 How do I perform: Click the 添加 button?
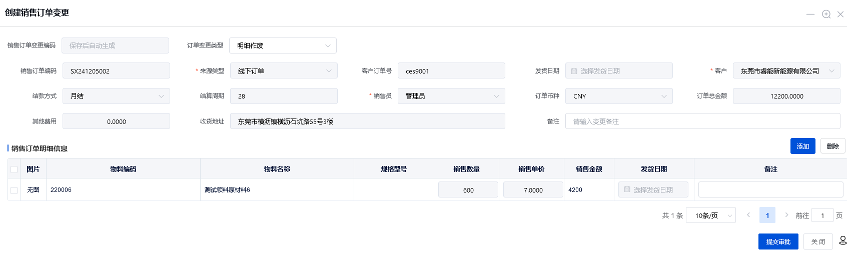(x=803, y=146)
